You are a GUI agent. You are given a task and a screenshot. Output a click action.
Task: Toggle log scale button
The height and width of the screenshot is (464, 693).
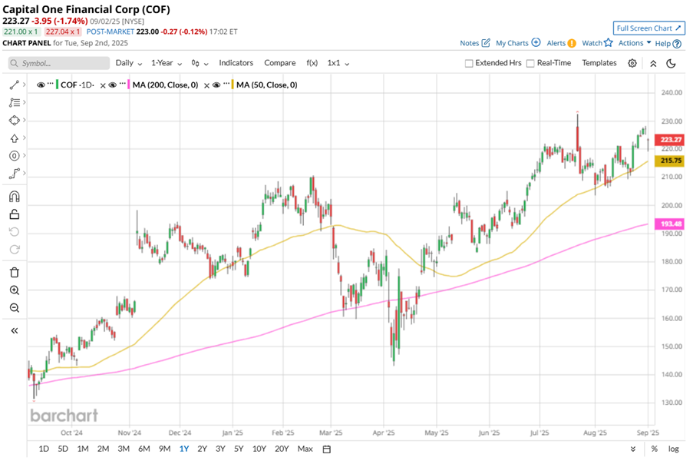point(673,449)
